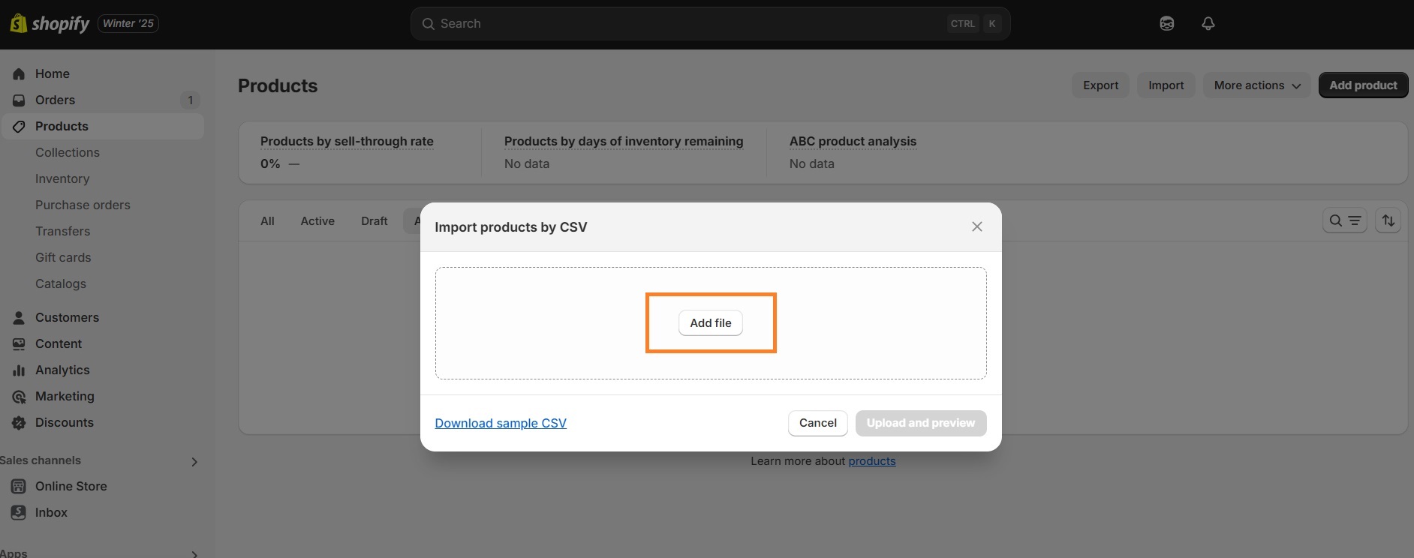Focus the top Search field

710,24
